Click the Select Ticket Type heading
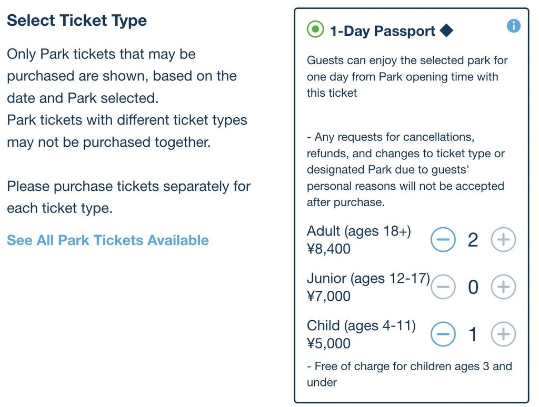Viewport: 539px width, 407px height. [77, 21]
